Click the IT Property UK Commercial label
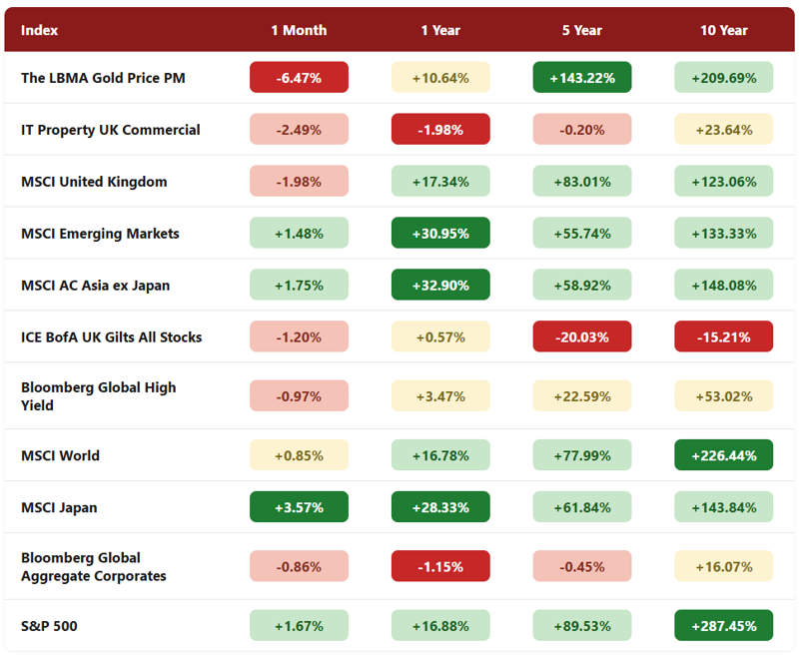Viewport: 801px width, 659px height. [x=110, y=130]
